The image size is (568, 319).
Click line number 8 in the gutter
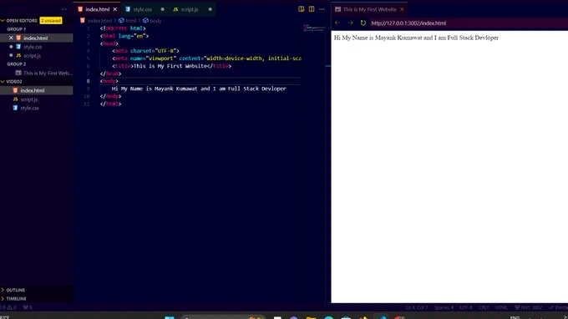pyautogui.click(x=88, y=81)
